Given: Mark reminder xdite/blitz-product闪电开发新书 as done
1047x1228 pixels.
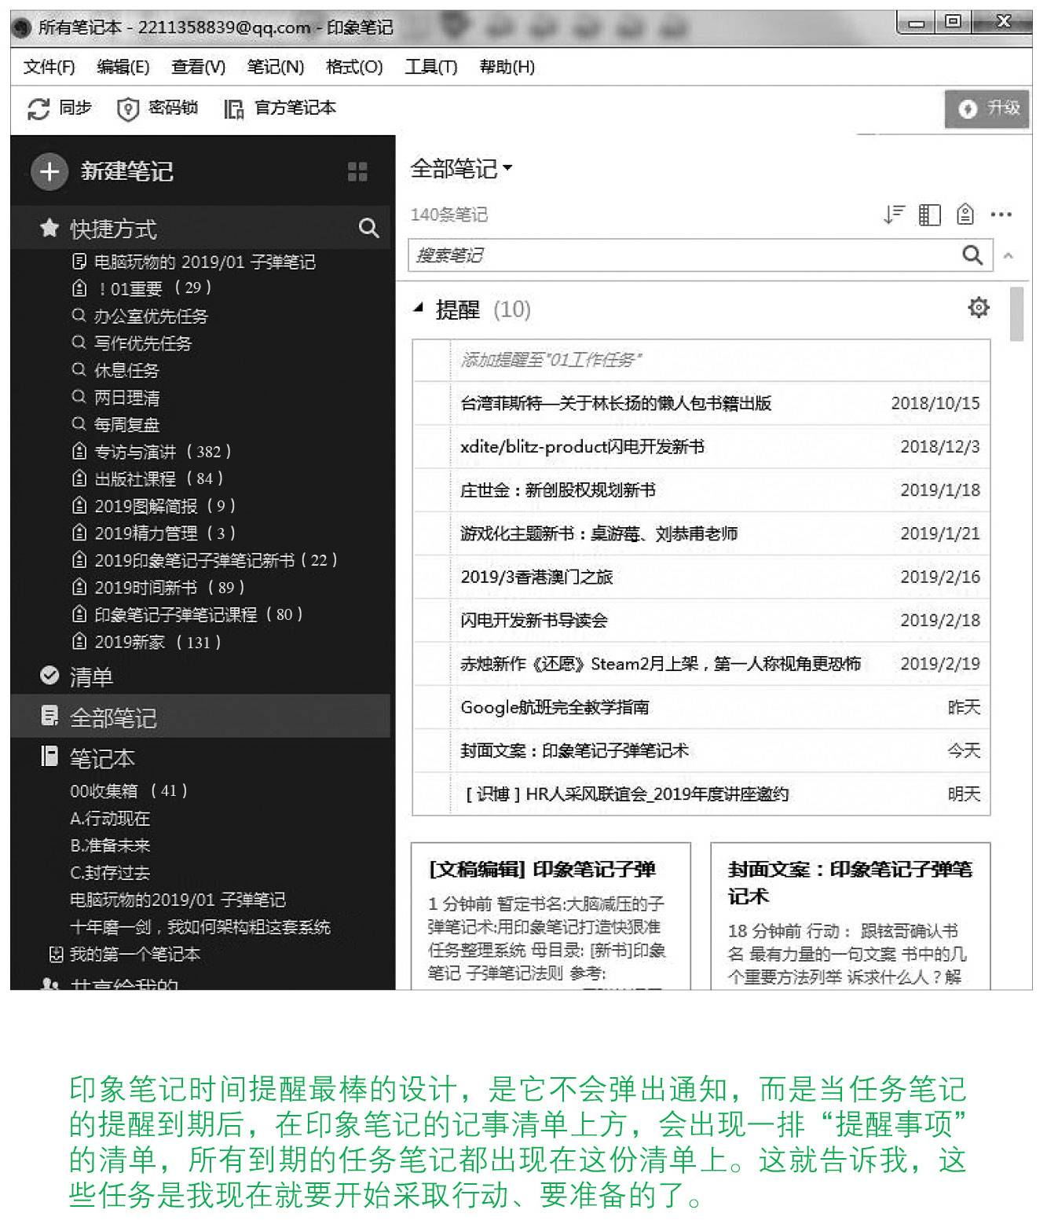Looking at the screenshot, I should pyautogui.click(x=432, y=447).
